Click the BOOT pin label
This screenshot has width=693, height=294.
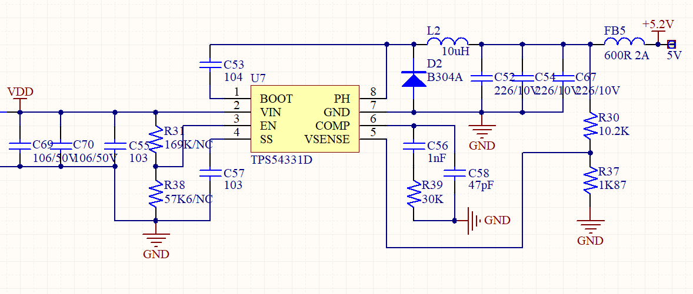(x=276, y=99)
